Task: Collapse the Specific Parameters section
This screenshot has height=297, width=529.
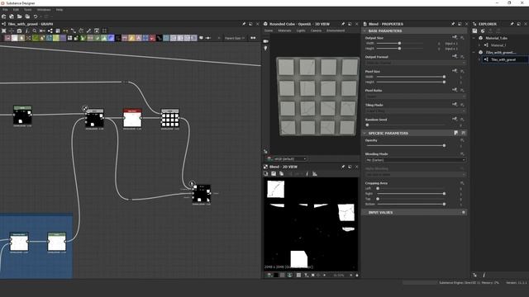Action: (x=365, y=134)
